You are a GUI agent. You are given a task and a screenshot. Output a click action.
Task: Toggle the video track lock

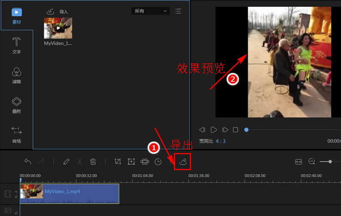pyautogui.click(x=16, y=197)
